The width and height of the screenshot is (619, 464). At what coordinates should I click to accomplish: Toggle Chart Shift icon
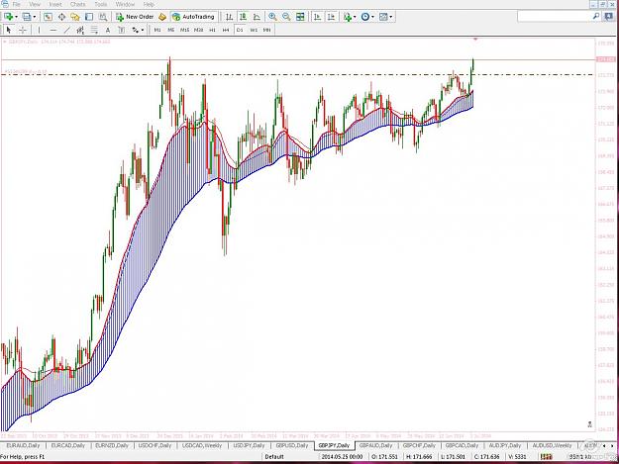[331, 17]
